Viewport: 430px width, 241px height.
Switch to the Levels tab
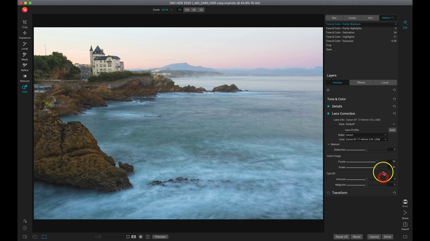pos(352,18)
